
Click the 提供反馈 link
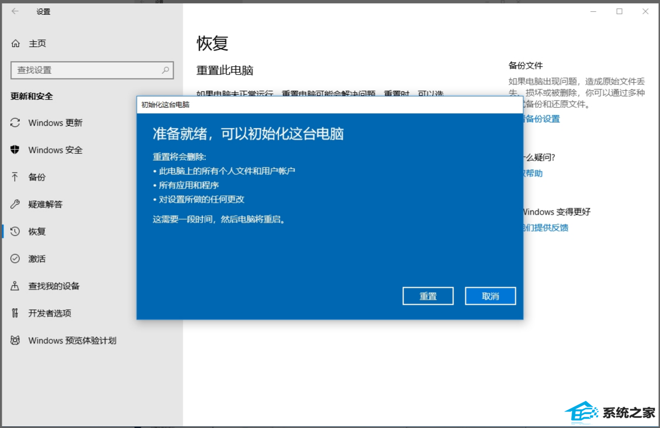pos(545,228)
